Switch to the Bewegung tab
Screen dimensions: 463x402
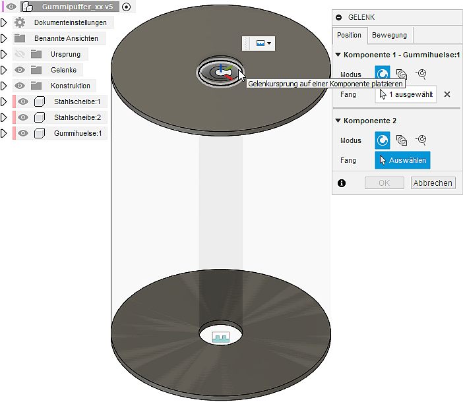click(389, 35)
